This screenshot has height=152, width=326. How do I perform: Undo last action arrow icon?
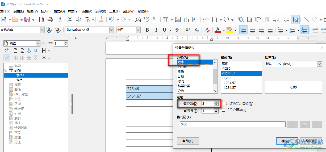click(112, 19)
